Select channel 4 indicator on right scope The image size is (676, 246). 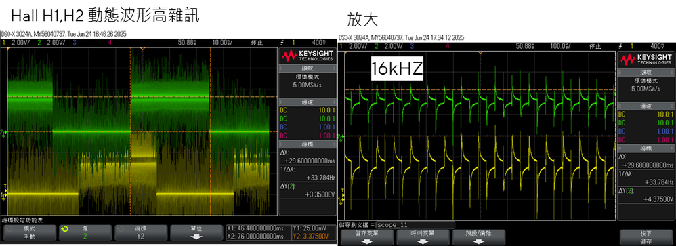[448, 46]
